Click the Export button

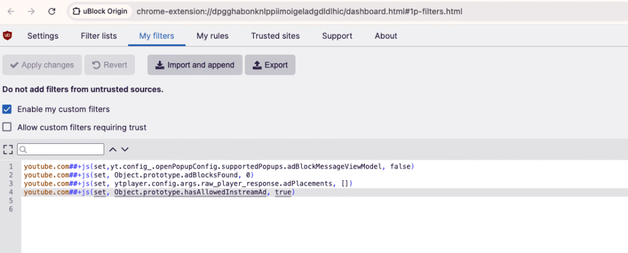click(270, 65)
